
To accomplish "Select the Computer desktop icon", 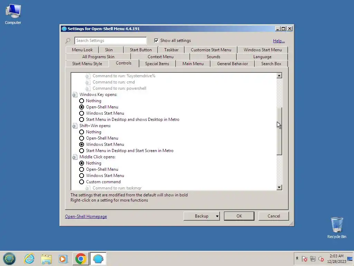I will pos(13,14).
